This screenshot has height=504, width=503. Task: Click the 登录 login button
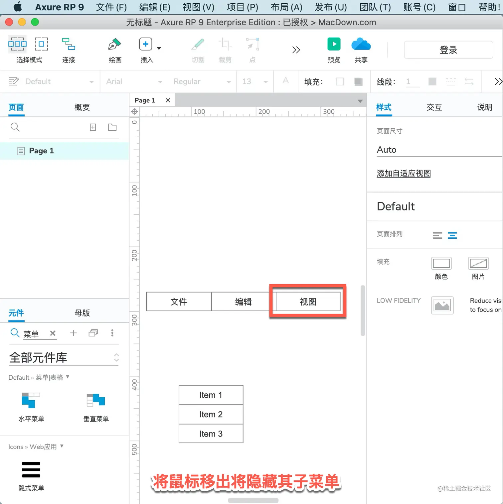tap(448, 50)
